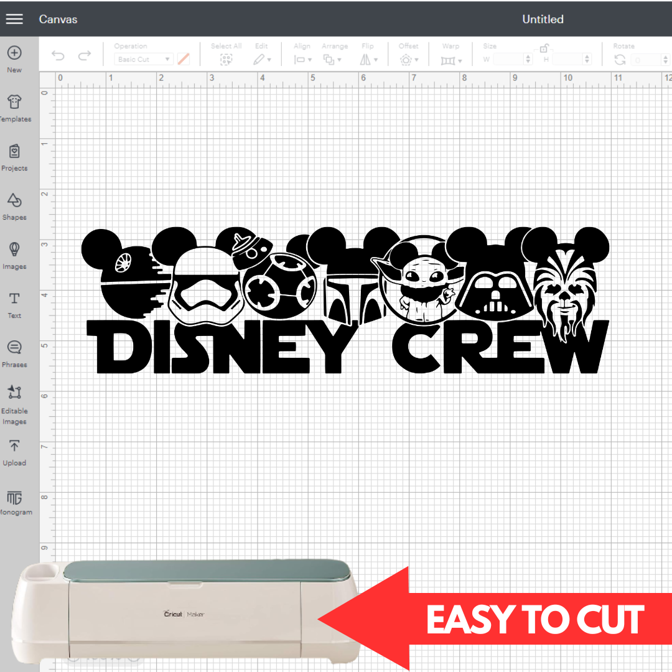672x672 pixels.
Task: Click the Rotate angle input field
Action: 646,60
